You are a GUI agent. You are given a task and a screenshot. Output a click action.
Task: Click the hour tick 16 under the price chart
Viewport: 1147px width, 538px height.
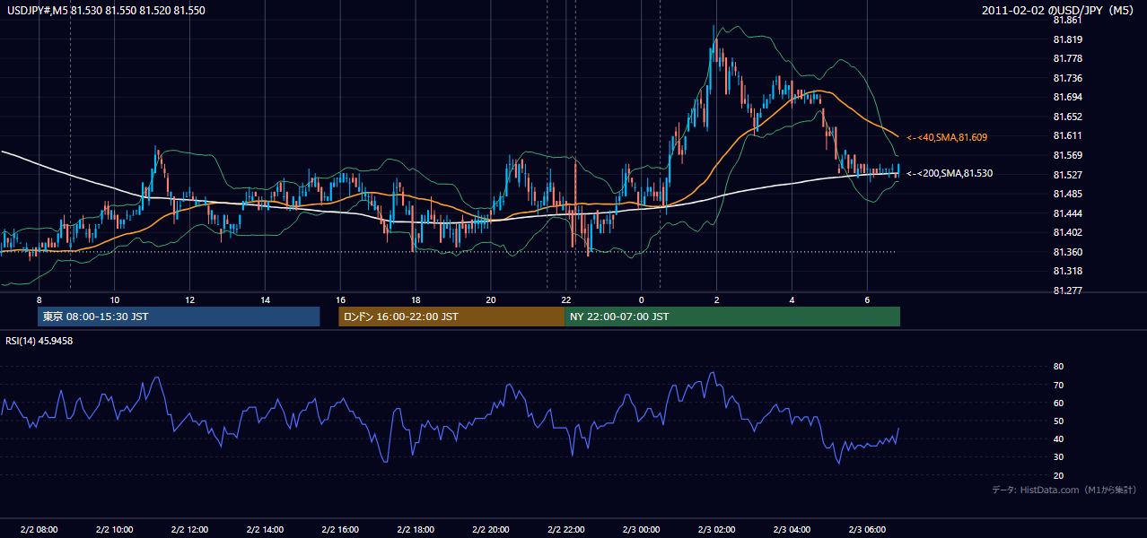pos(340,299)
